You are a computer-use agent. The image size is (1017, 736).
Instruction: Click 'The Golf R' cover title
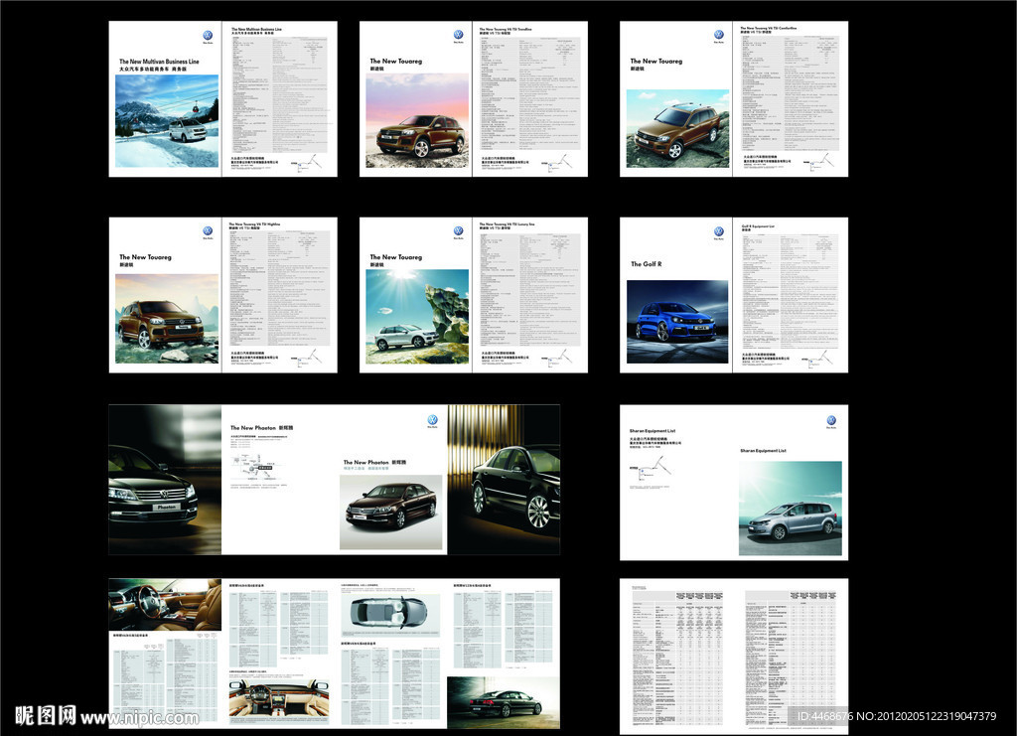pos(646,264)
